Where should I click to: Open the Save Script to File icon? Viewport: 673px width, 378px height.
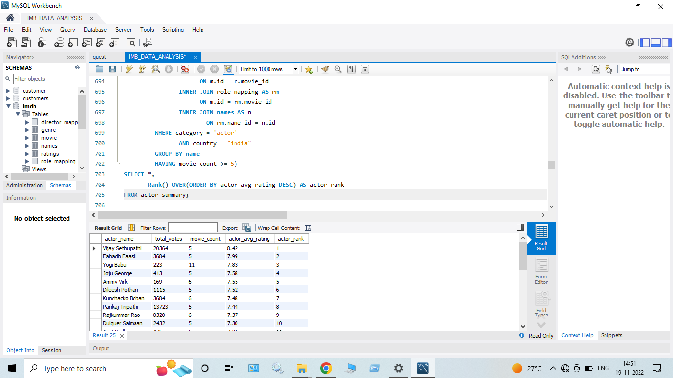112,69
